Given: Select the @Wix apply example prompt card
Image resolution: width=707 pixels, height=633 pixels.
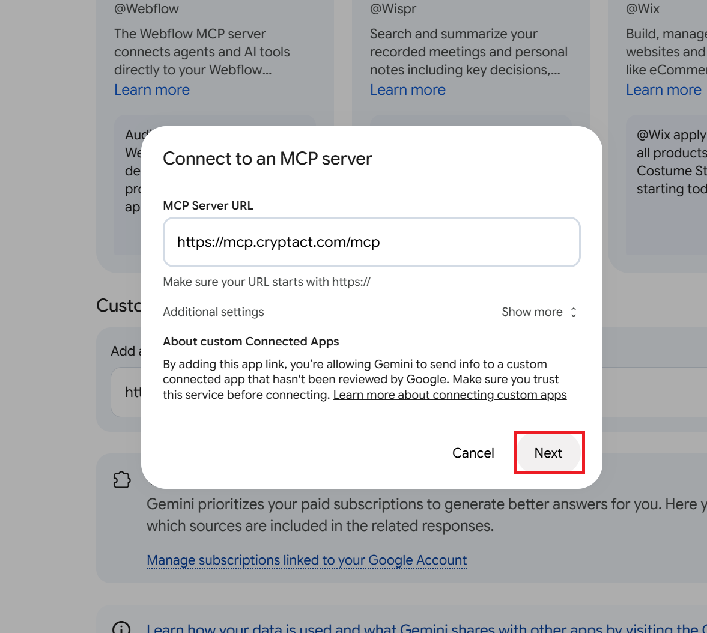Looking at the screenshot, I should pos(666,185).
